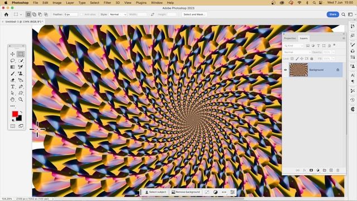357x201 pixels.
Task: Open the Filter menu
Action: pos(107,3)
